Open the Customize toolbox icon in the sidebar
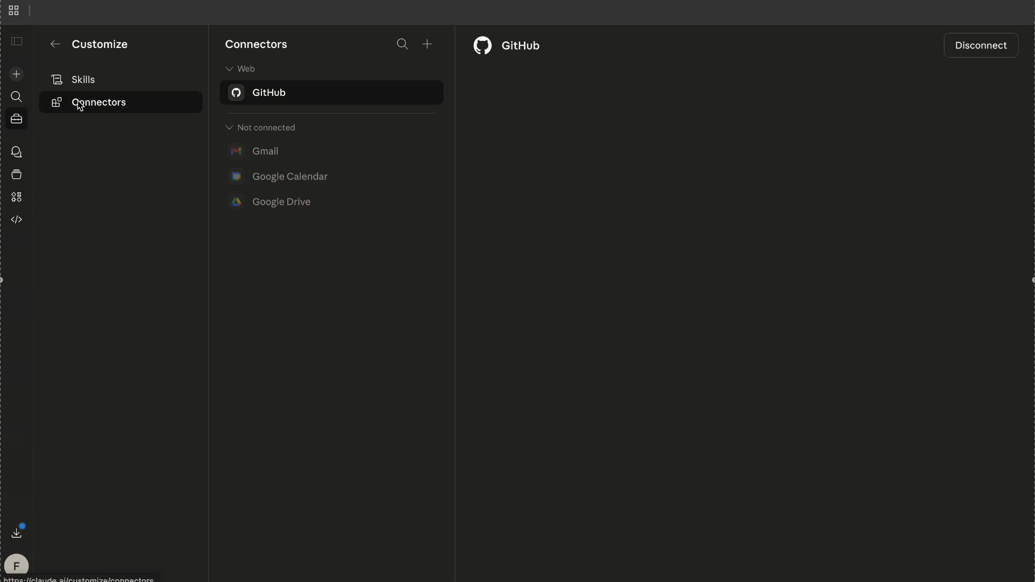The height and width of the screenshot is (582, 1035). [17, 119]
